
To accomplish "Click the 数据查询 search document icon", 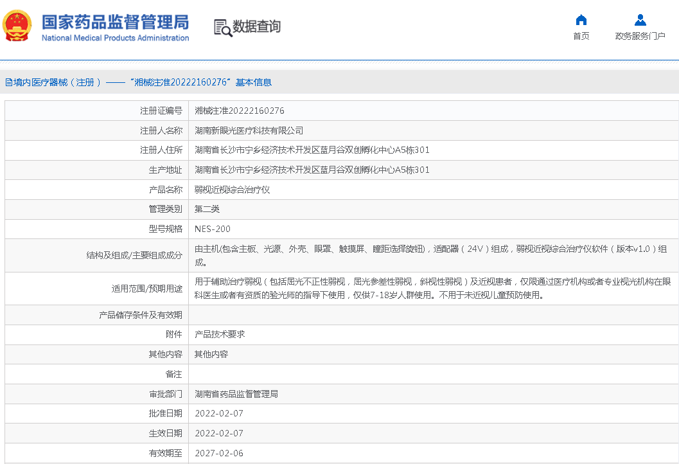I will [223, 28].
